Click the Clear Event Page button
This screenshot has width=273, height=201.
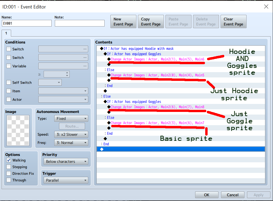coord(233,22)
